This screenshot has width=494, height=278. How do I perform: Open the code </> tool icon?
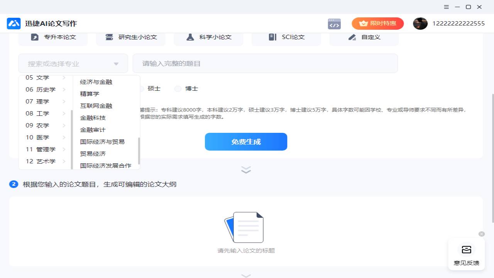pos(334,24)
